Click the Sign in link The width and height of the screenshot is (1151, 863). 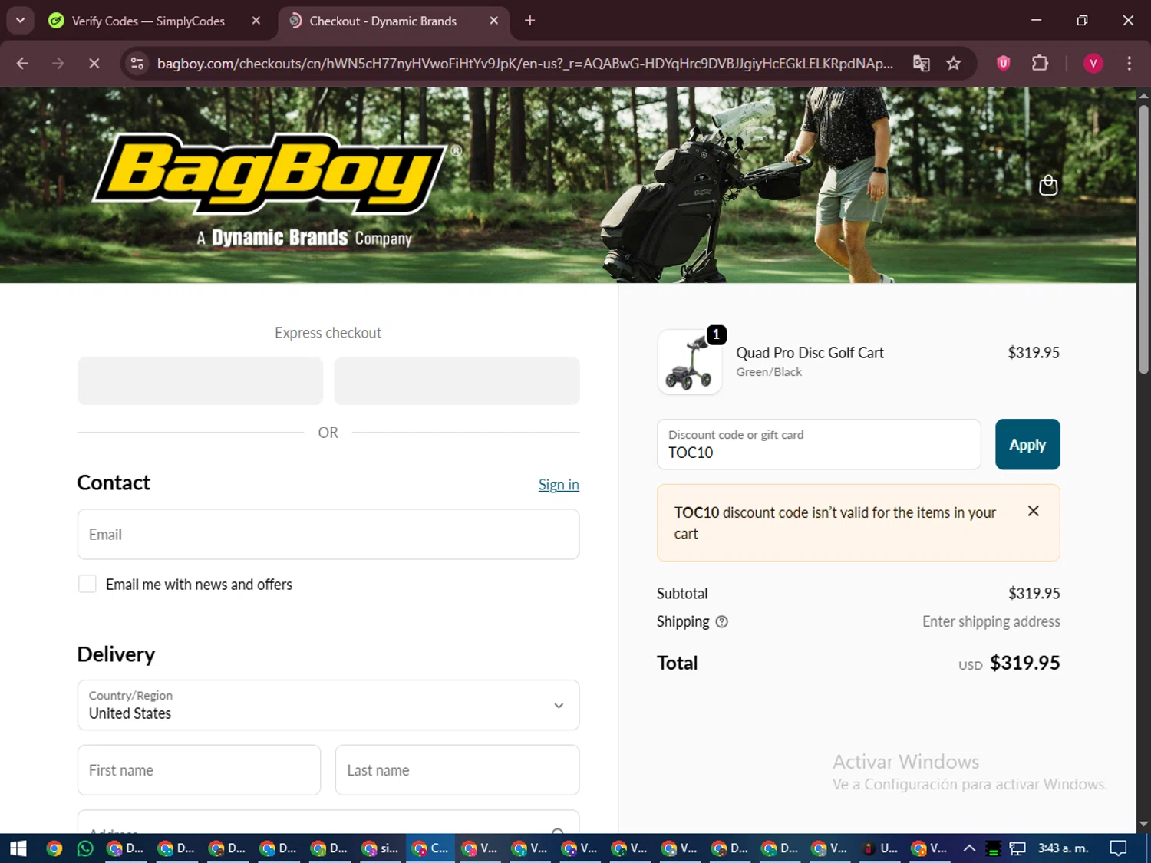pyautogui.click(x=559, y=485)
